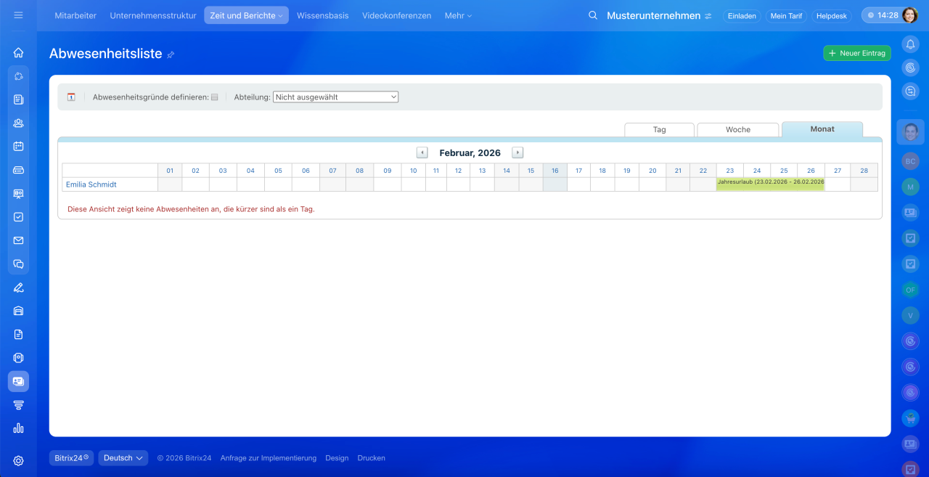Open Emilia Schmidt's profile link
The image size is (929, 477).
coord(91,184)
